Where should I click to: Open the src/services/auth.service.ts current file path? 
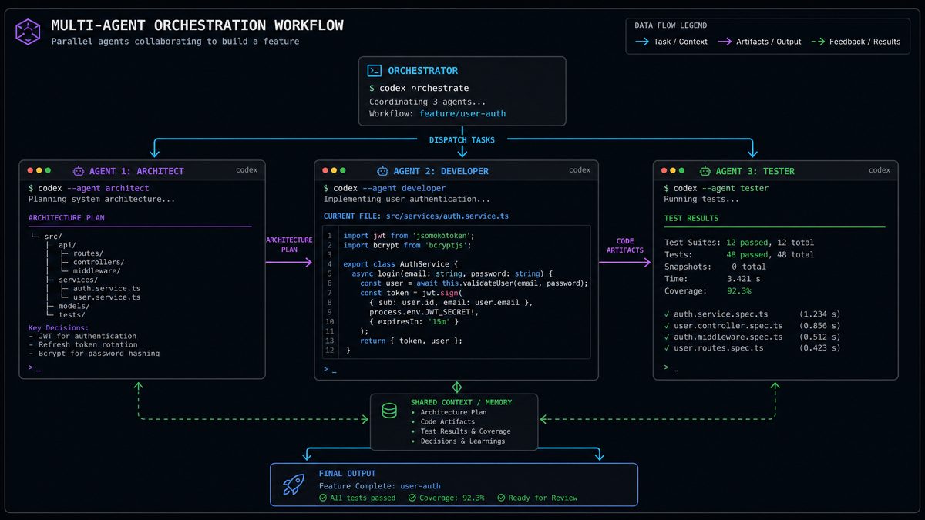click(x=449, y=216)
